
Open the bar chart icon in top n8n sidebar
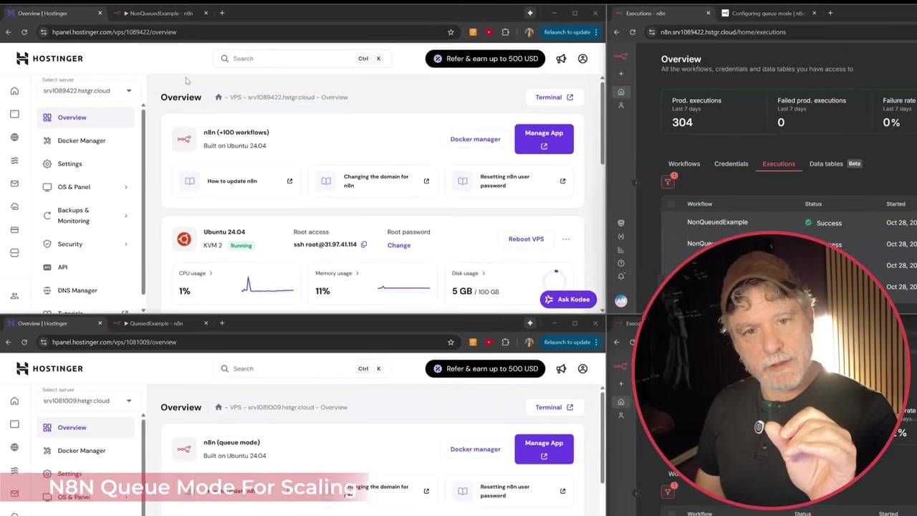coord(621,250)
